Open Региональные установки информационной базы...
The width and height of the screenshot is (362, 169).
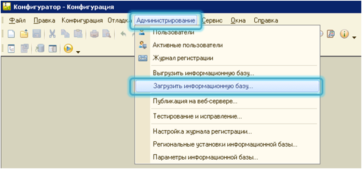click(x=227, y=145)
